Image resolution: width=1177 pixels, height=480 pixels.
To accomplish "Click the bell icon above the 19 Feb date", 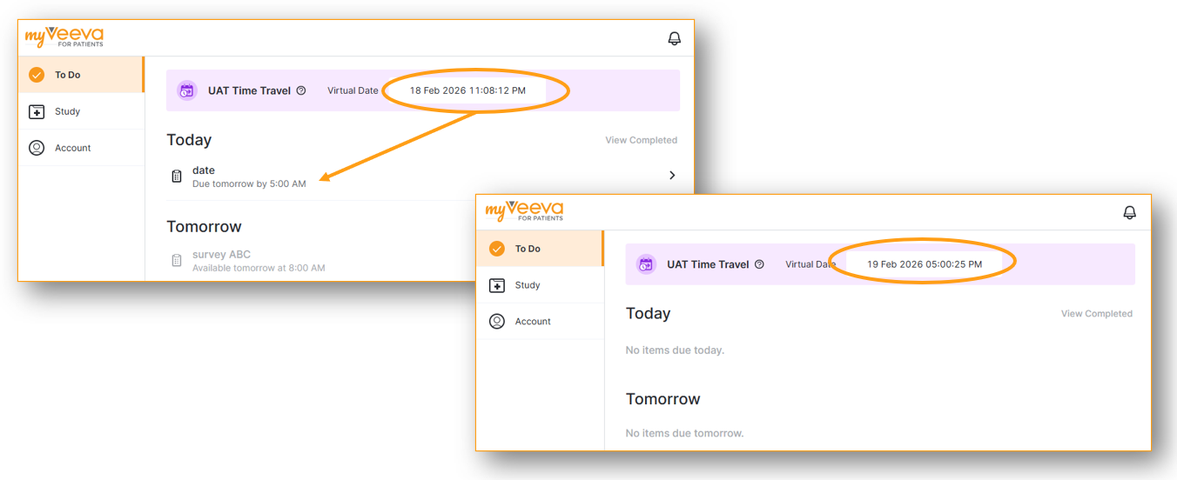I will click(x=1129, y=212).
